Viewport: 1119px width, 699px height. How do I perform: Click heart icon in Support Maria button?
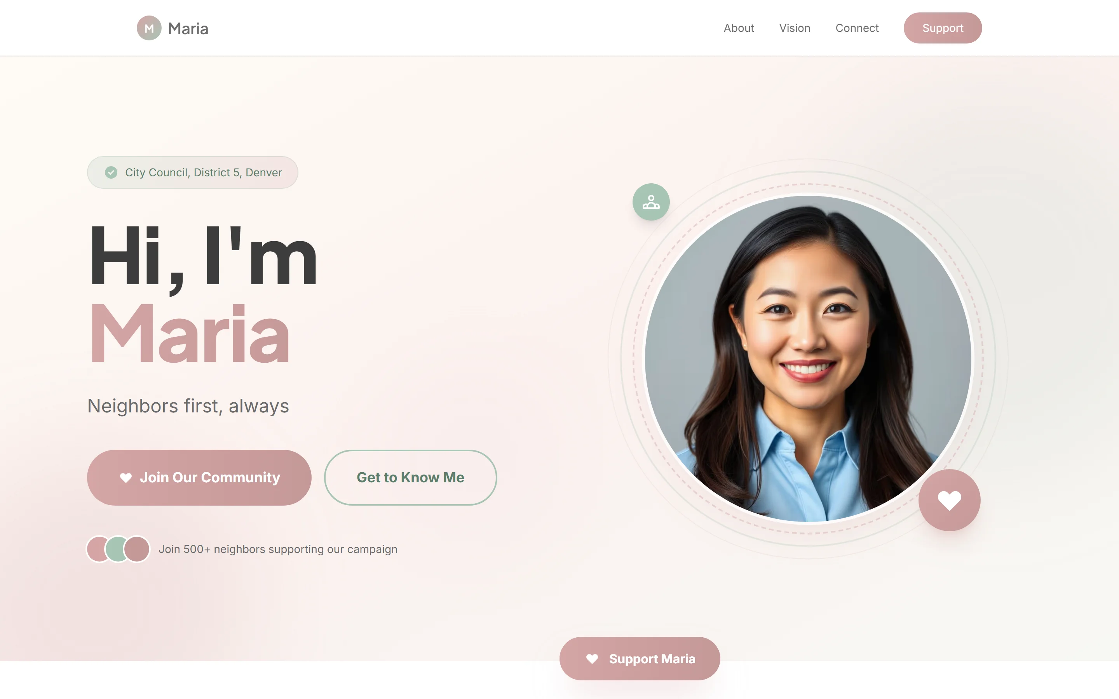click(x=592, y=659)
